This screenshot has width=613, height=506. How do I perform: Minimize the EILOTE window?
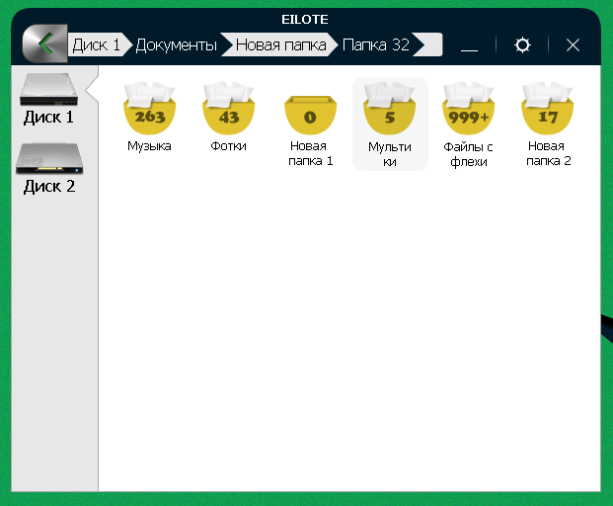click(x=469, y=45)
